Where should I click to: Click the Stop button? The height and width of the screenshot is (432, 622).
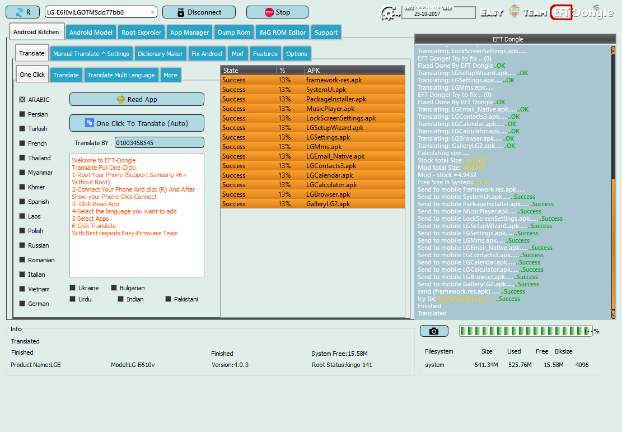pyautogui.click(x=277, y=12)
